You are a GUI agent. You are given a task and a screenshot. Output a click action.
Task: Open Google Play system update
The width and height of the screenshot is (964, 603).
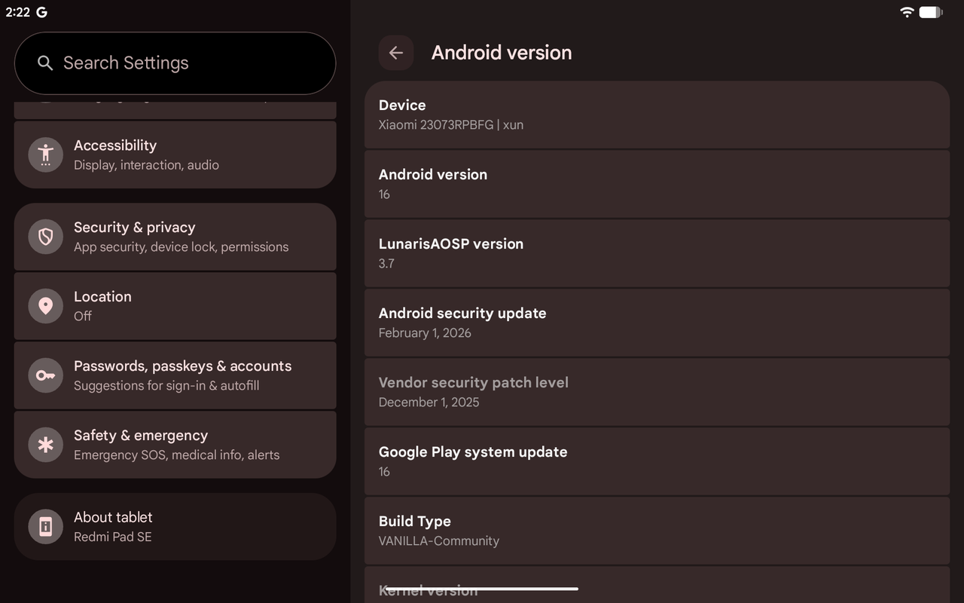coord(657,461)
